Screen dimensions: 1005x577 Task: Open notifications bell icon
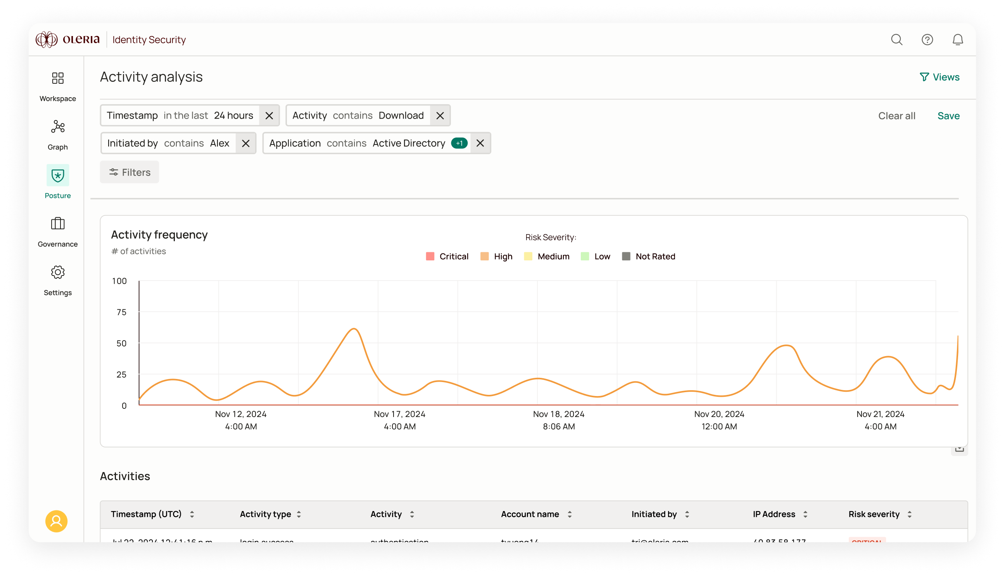[957, 40]
